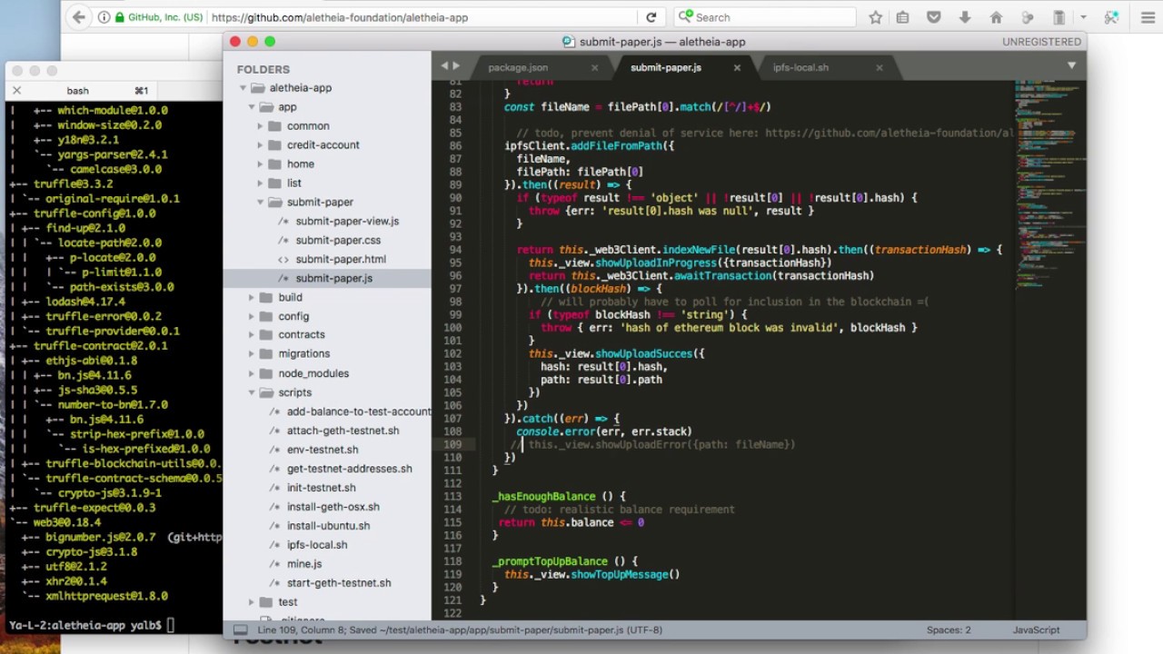The width and height of the screenshot is (1163, 654).
Task: Change indentation via Spaces: 2 label
Action: pos(948,629)
